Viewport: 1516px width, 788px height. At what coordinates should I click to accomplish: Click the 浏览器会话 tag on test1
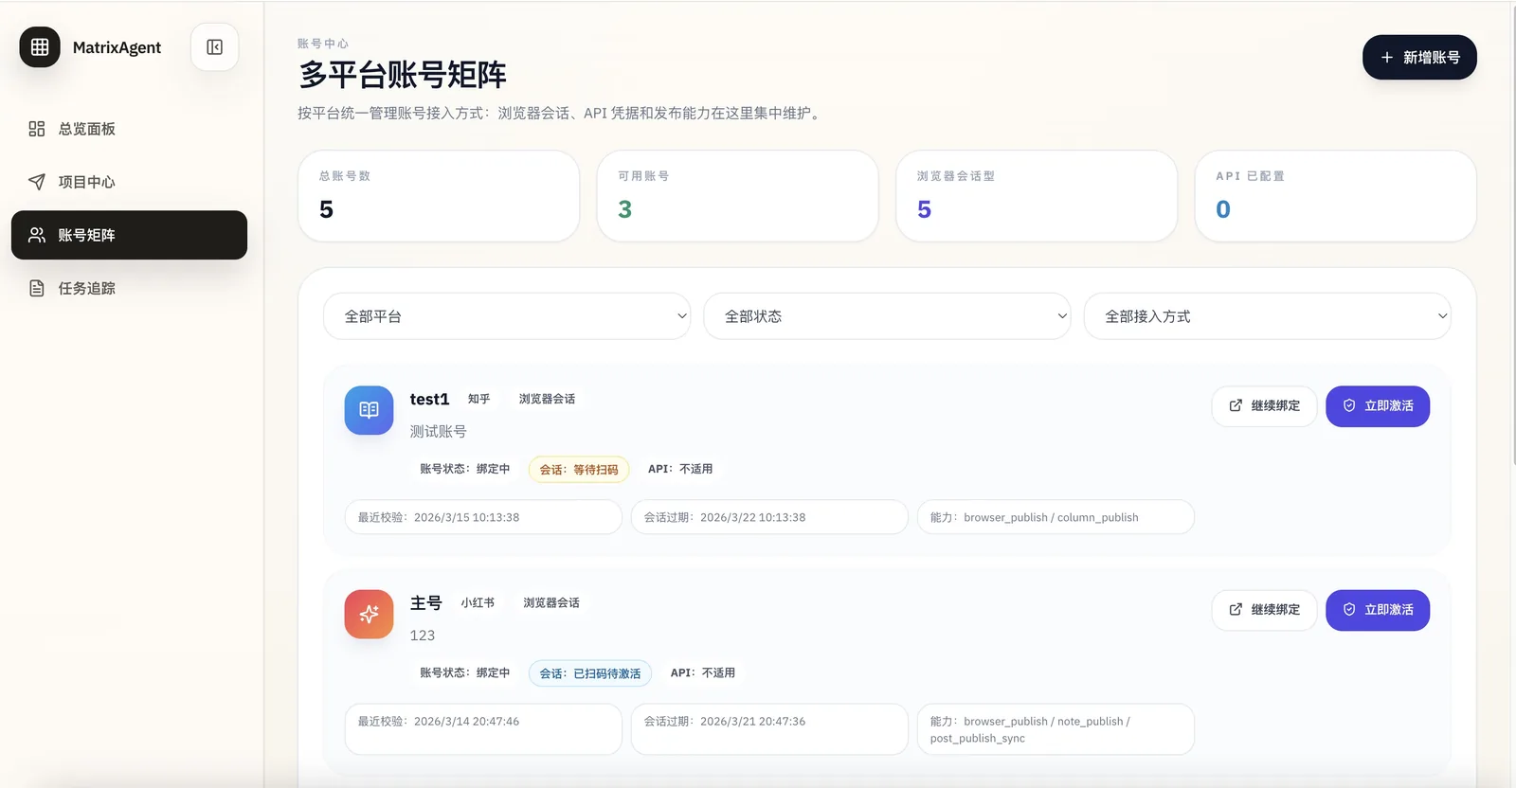pyautogui.click(x=547, y=399)
